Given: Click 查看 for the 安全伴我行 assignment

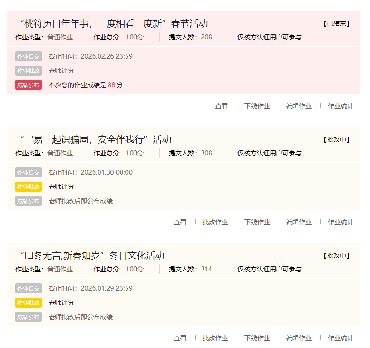Looking at the screenshot, I should pos(180,222).
